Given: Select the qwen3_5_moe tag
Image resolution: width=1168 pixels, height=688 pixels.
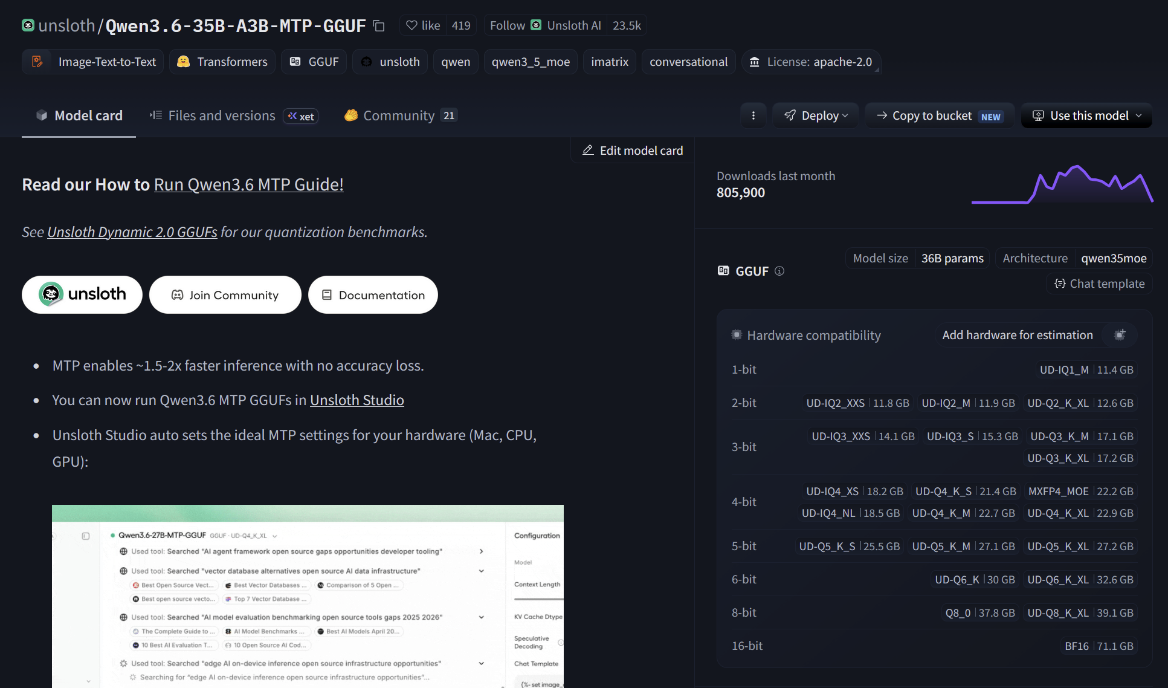Looking at the screenshot, I should [531, 62].
